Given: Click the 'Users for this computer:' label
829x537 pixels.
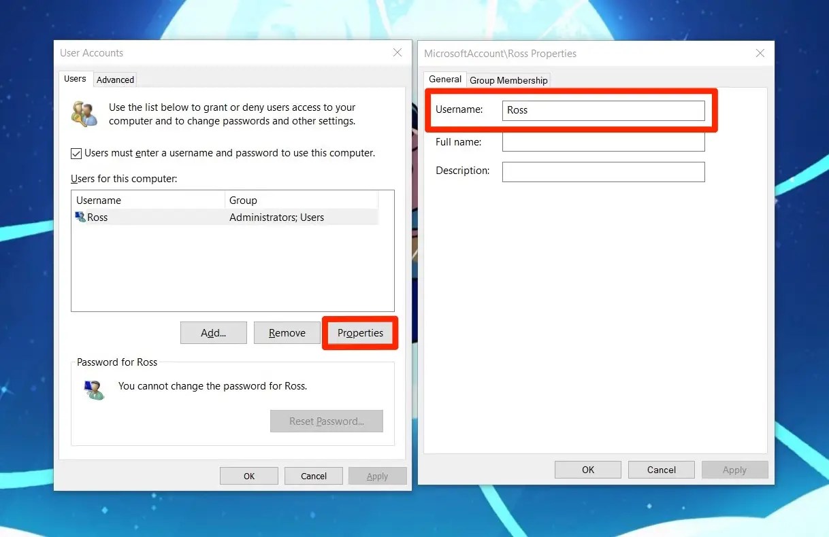Looking at the screenshot, I should [x=124, y=179].
